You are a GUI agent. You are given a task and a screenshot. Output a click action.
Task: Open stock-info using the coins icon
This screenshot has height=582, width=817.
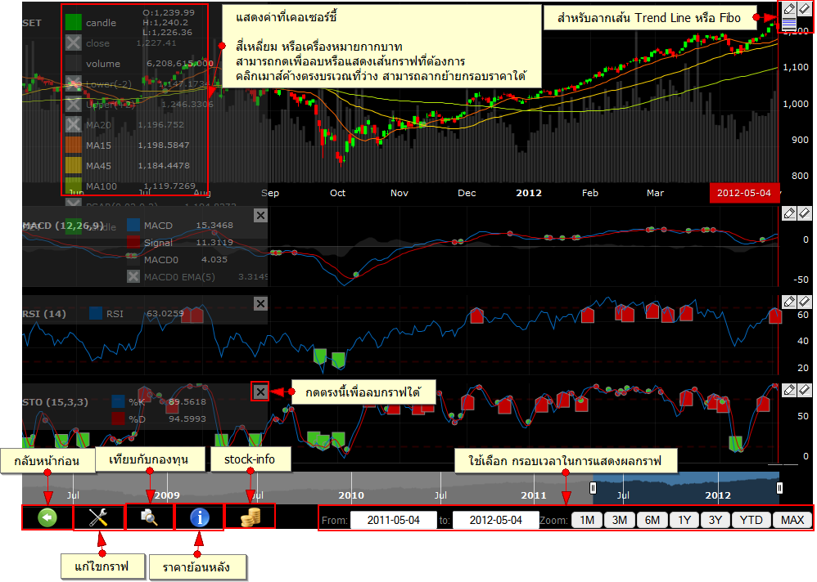pyautogui.click(x=250, y=518)
